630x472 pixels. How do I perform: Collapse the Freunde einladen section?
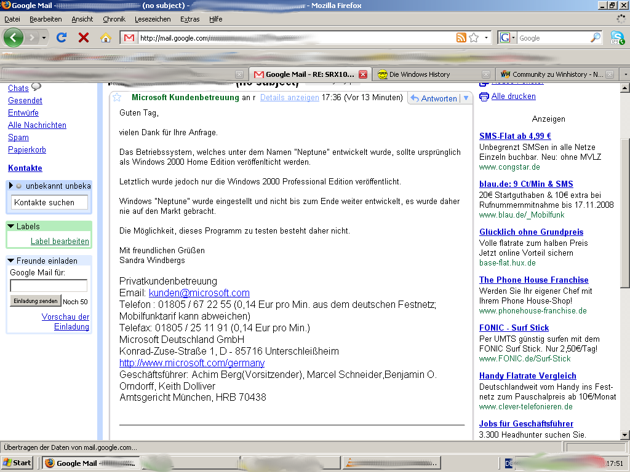click(x=11, y=261)
